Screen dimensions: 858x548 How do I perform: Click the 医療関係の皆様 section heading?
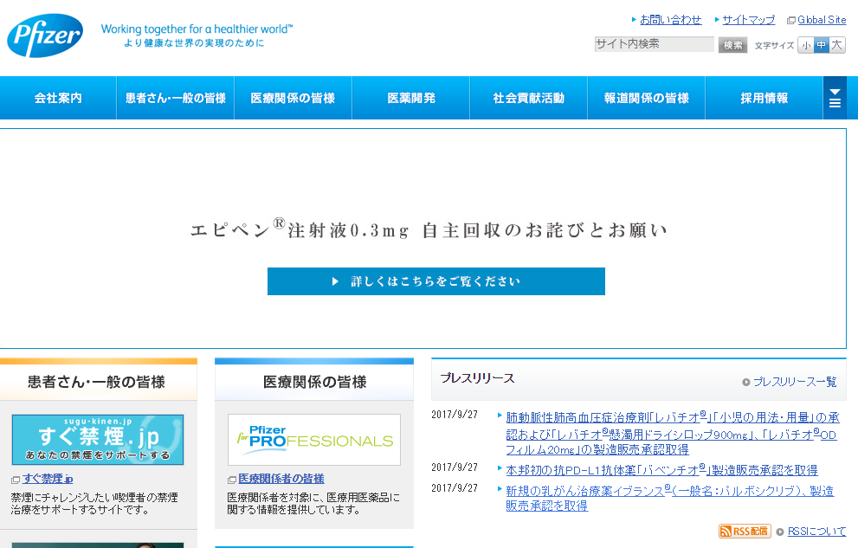314,382
